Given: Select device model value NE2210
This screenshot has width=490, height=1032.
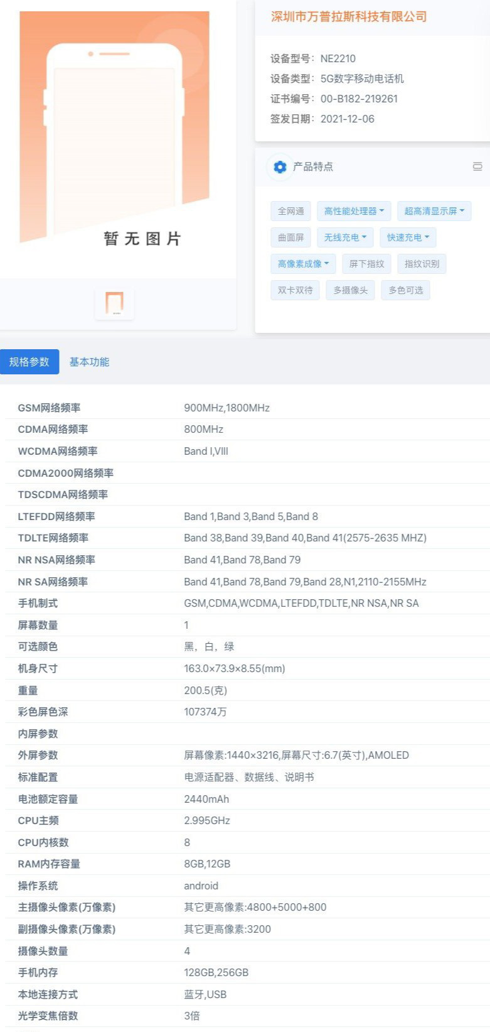Looking at the screenshot, I should (338, 58).
